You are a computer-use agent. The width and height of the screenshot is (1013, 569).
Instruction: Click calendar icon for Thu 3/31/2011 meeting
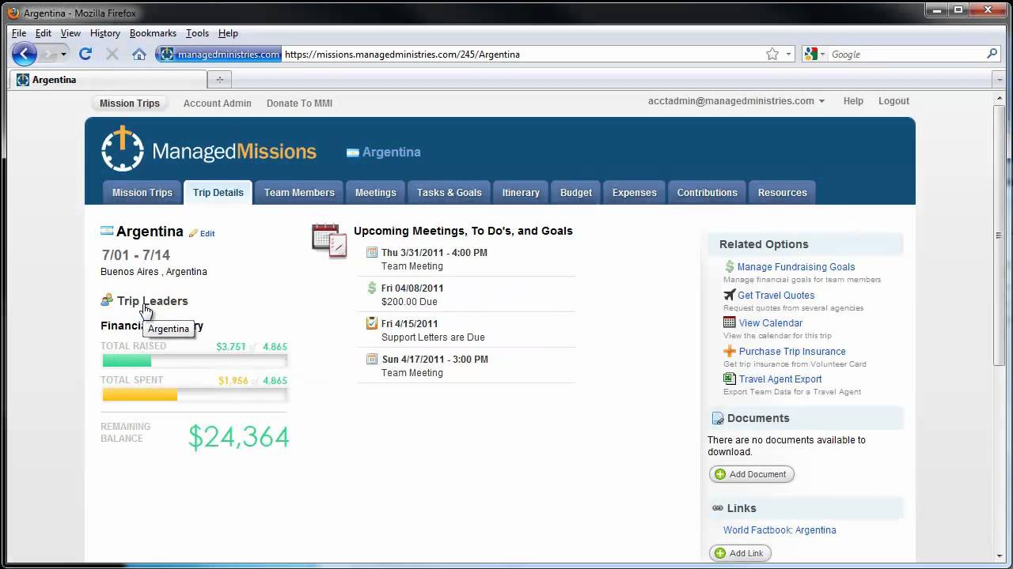click(x=372, y=252)
